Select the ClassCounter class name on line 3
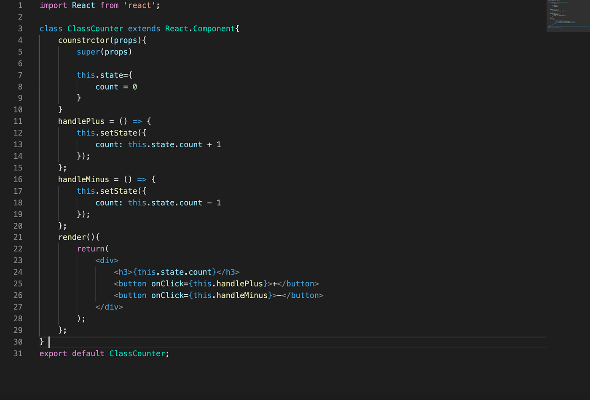Screen dimensions: 590x400 pos(95,28)
